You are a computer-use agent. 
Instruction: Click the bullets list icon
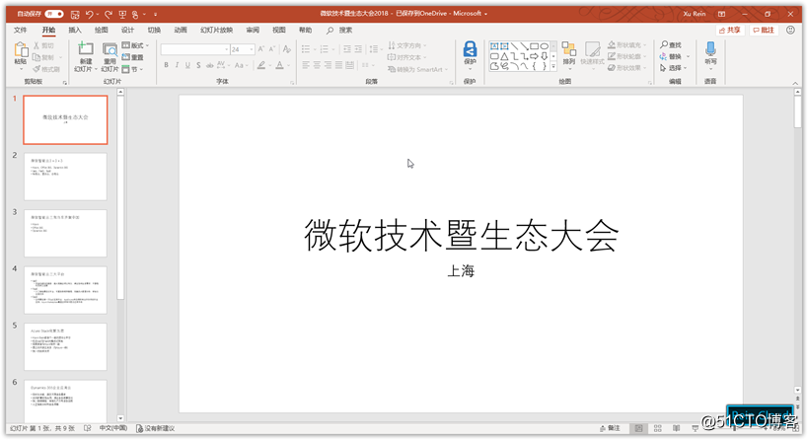(306, 49)
